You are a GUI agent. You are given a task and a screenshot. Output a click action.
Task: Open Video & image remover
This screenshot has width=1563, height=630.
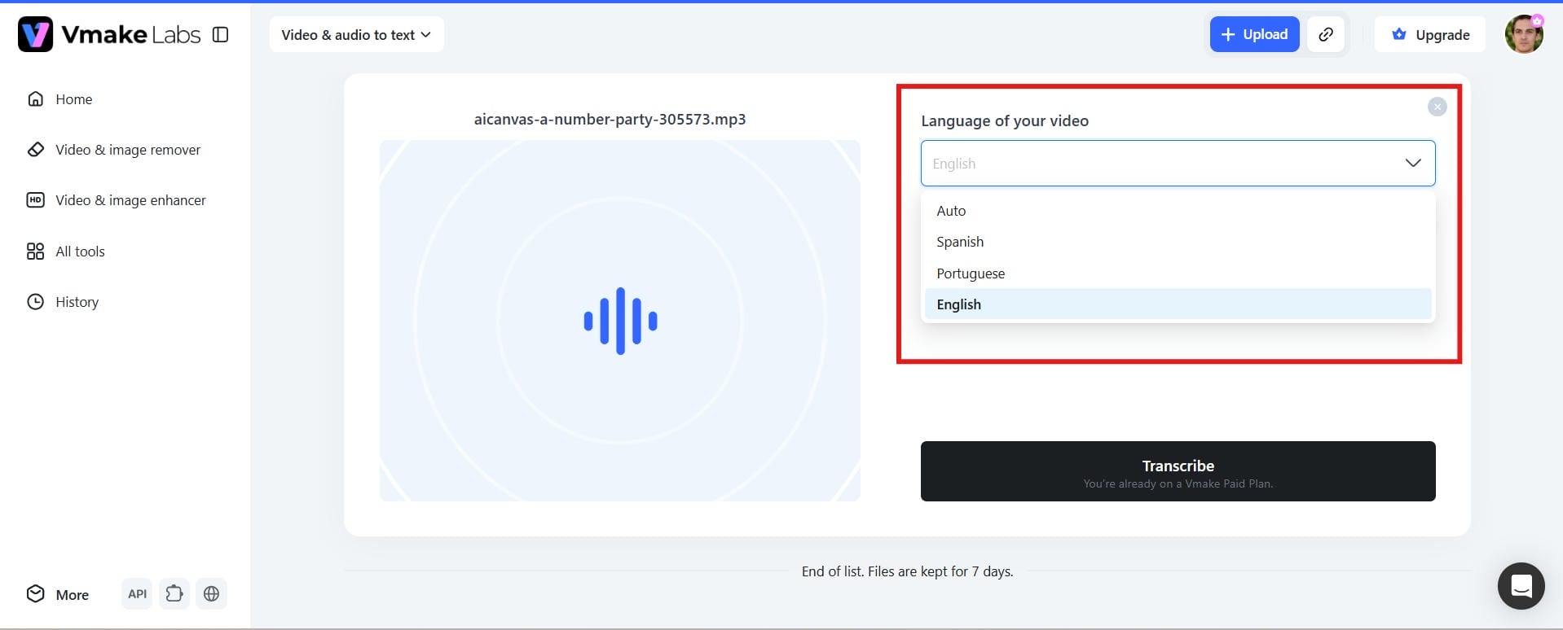(x=113, y=150)
